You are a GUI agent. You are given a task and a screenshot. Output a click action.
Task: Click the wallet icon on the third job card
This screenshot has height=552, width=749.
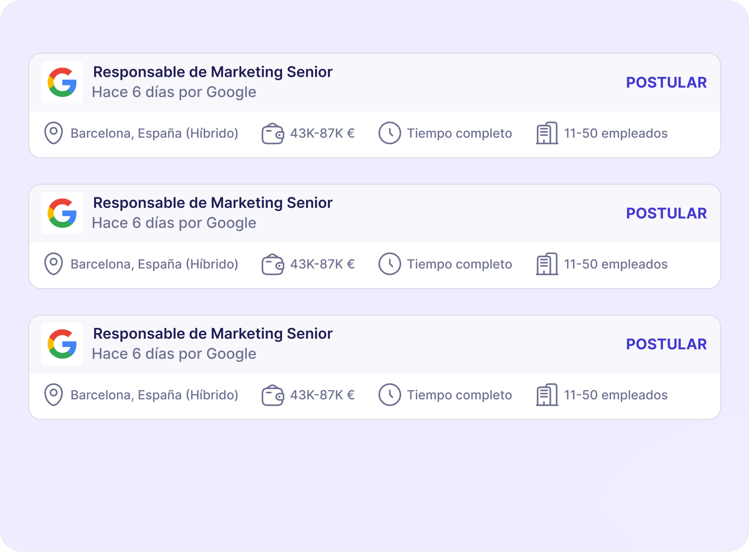point(273,395)
